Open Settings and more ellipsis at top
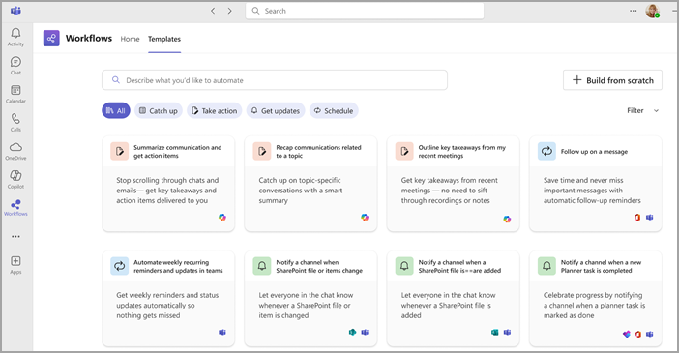Image resolution: width=679 pixels, height=353 pixels. [x=634, y=11]
